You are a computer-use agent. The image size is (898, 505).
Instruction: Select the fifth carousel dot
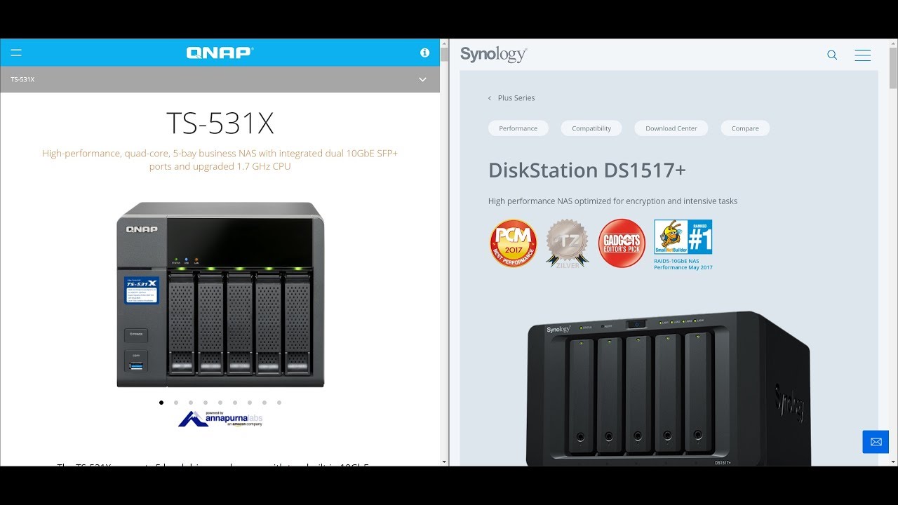point(220,403)
